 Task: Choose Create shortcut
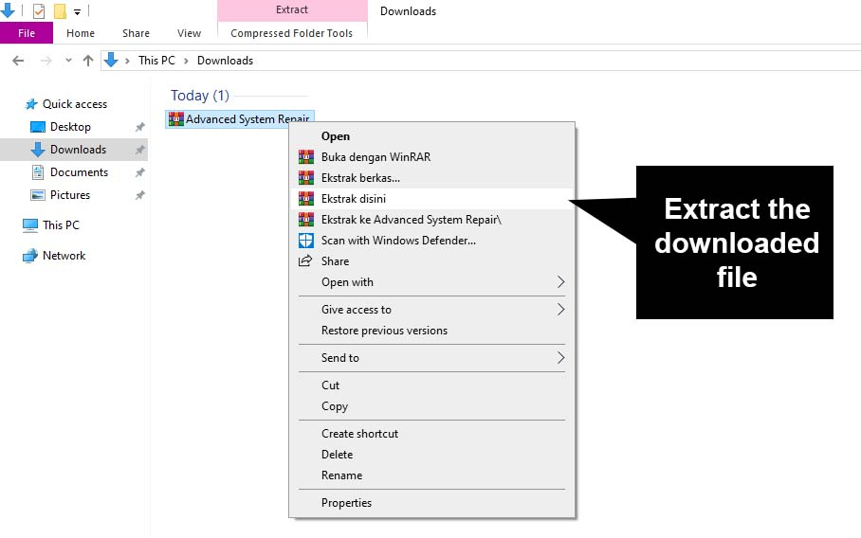431,433
